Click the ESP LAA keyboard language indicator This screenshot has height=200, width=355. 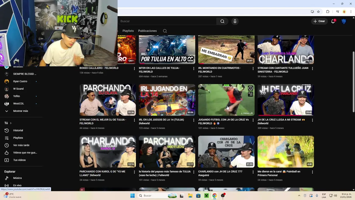tap(324, 196)
